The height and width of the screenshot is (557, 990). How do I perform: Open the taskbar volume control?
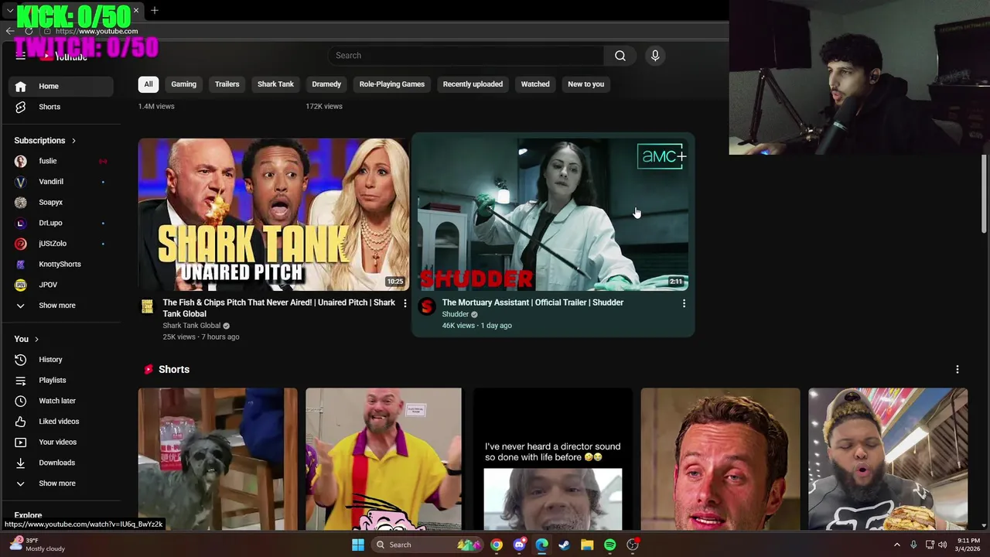click(942, 545)
